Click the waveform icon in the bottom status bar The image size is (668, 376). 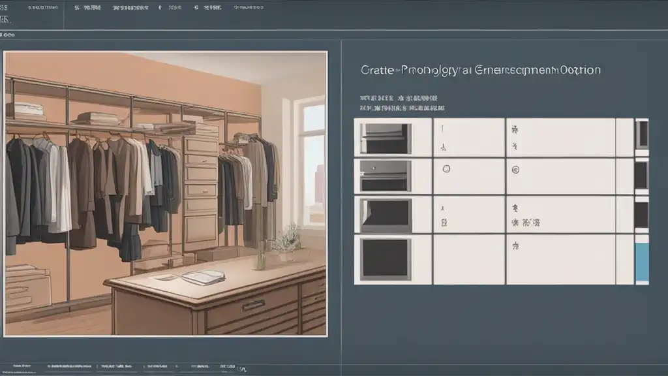243,370
